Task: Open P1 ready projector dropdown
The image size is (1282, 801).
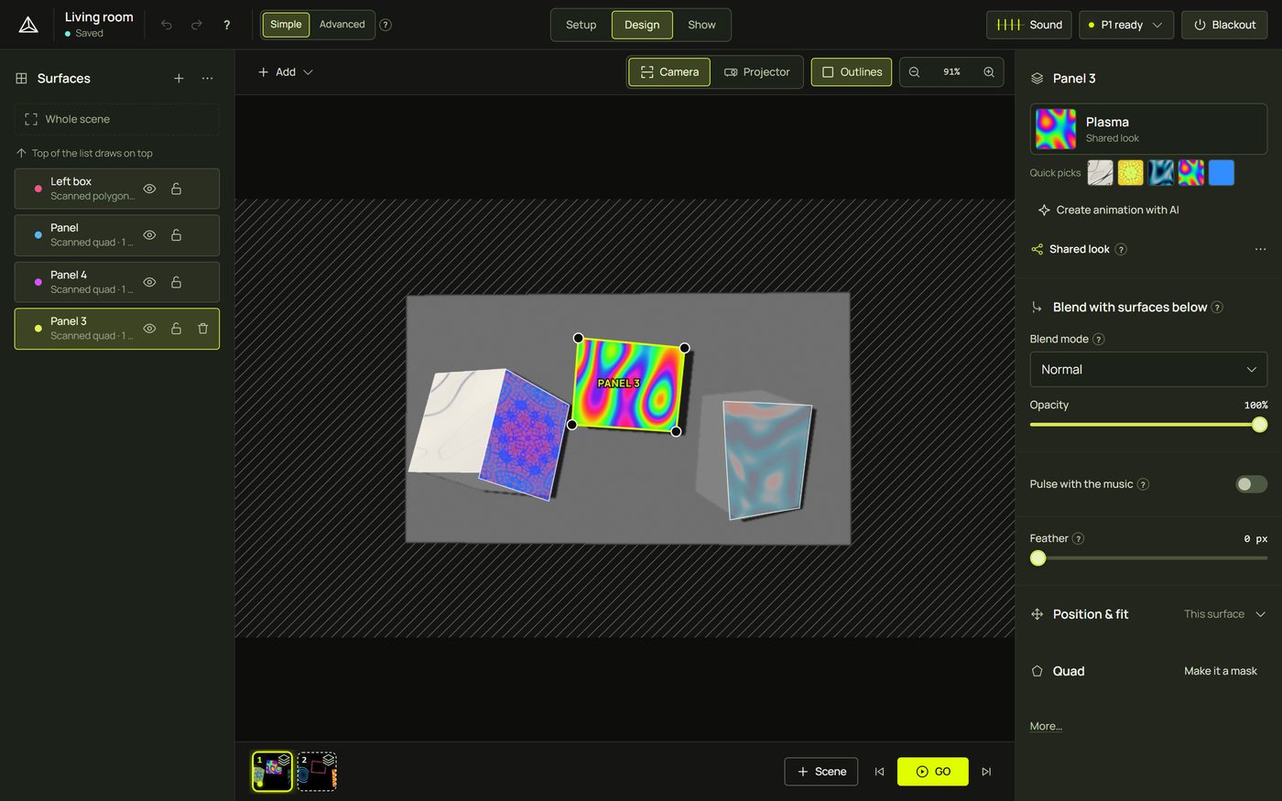Action: (1126, 25)
